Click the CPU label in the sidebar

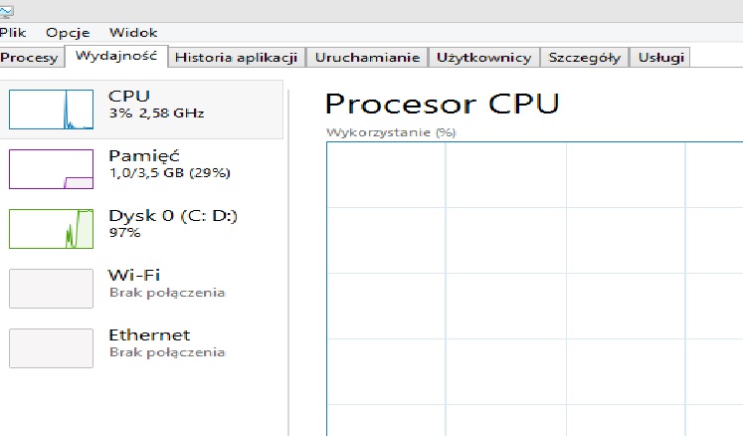pos(129,96)
